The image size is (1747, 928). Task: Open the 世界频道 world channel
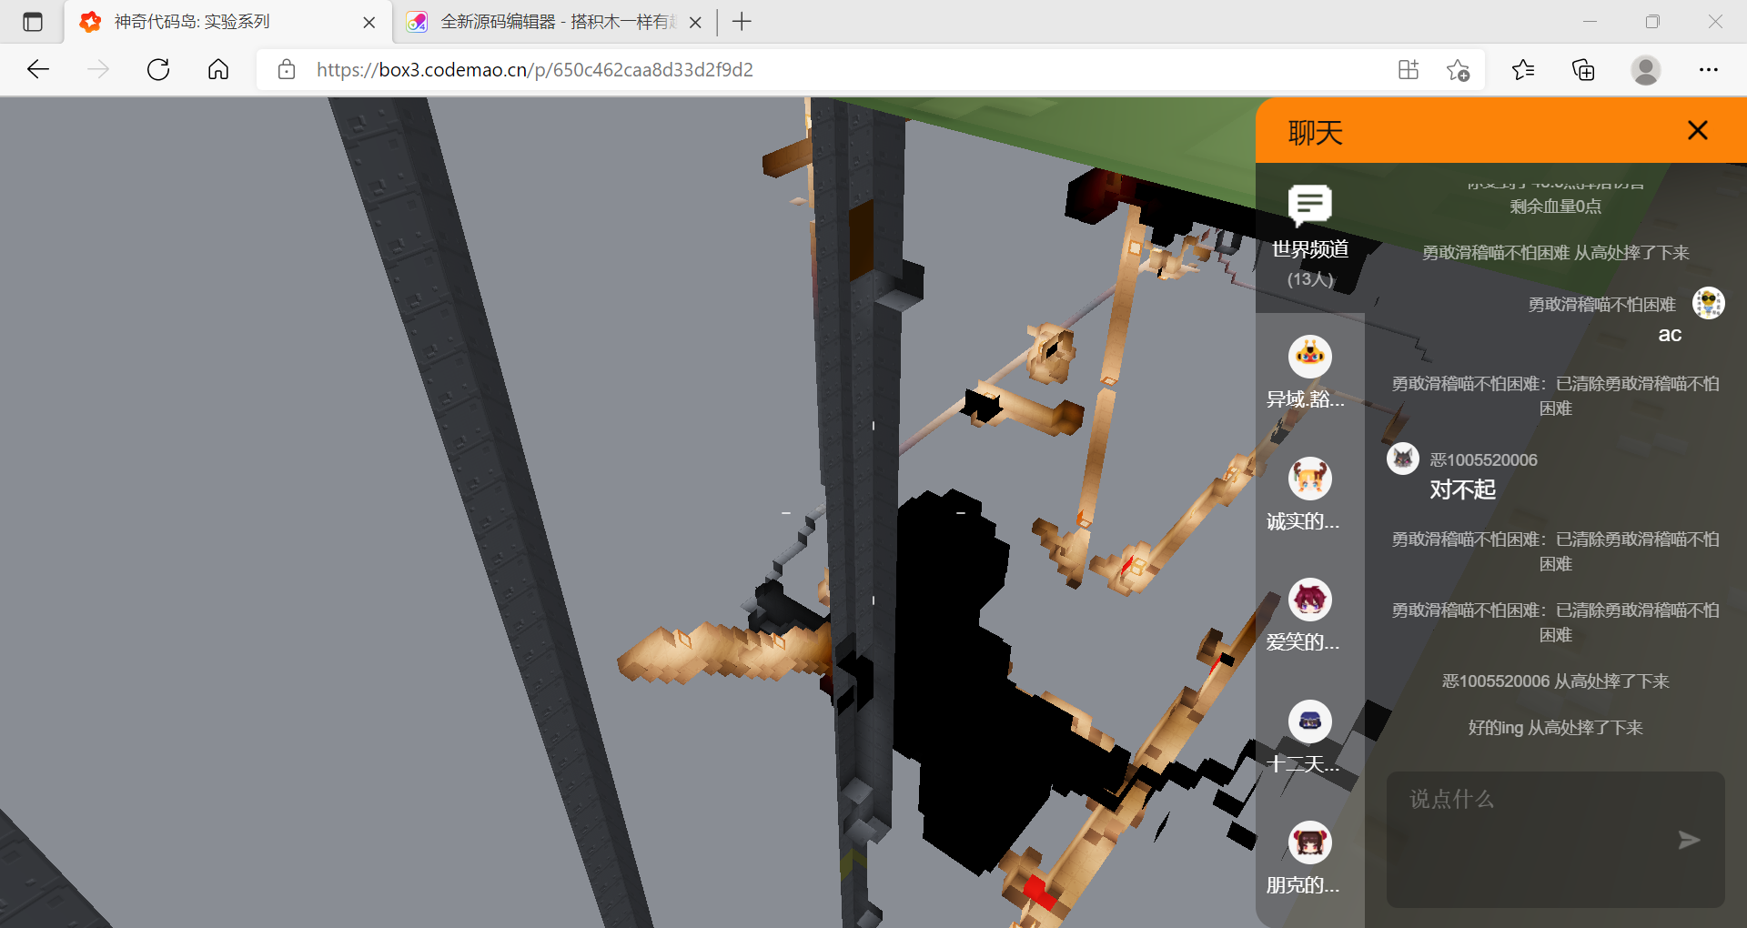(x=1310, y=237)
